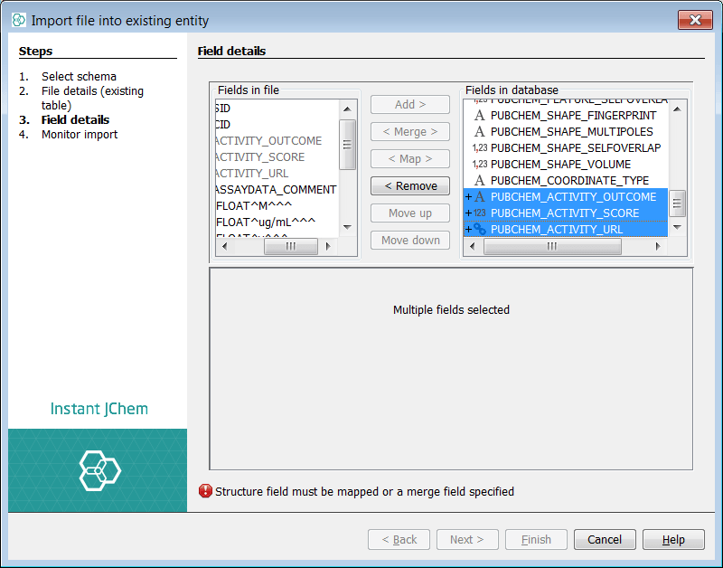Click the horizontal scrollbar thumb under database fields
Viewport: 723px width, 568px height.
[x=551, y=246]
